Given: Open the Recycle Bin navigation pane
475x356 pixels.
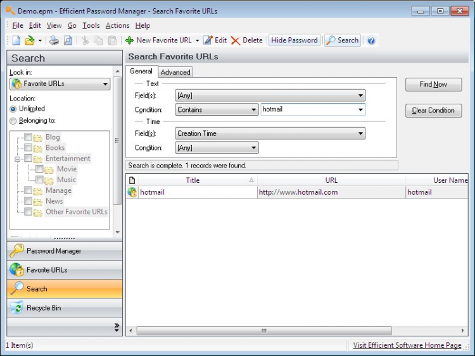Looking at the screenshot, I should (x=65, y=307).
